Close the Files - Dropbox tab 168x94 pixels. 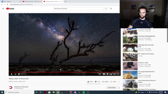(x=20, y=2)
